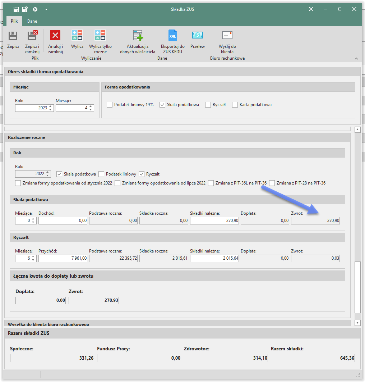
Task: Check Zmiana z PIT-28 na PIT-36
Action: (x=272, y=183)
